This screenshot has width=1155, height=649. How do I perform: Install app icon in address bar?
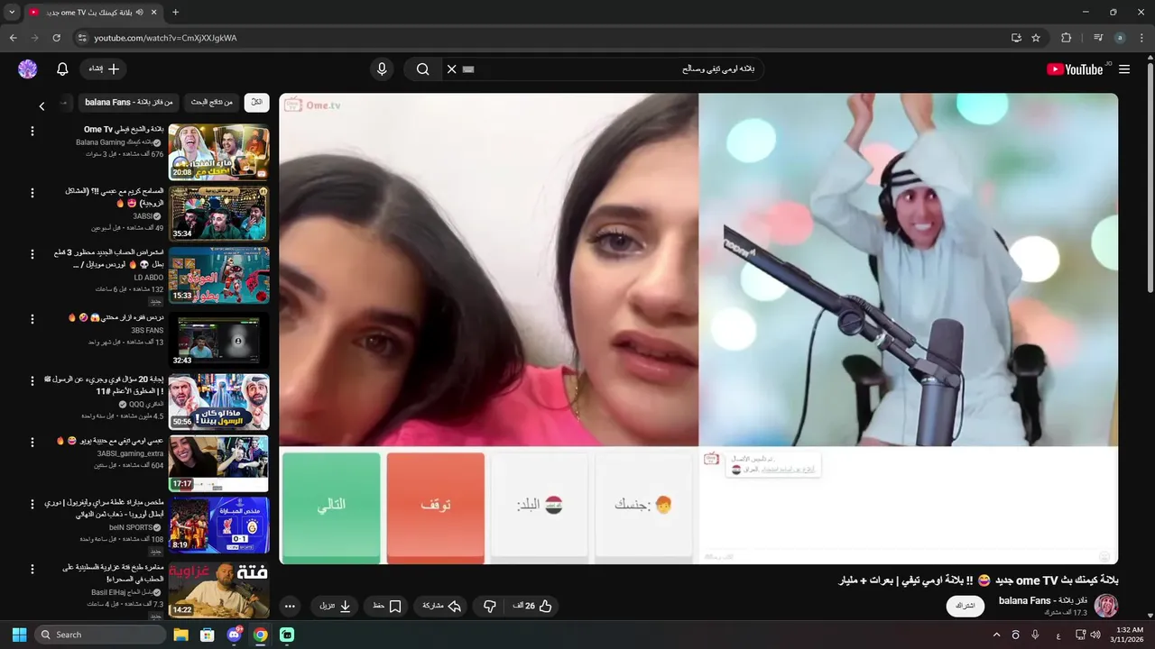[x=1016, y=38]
